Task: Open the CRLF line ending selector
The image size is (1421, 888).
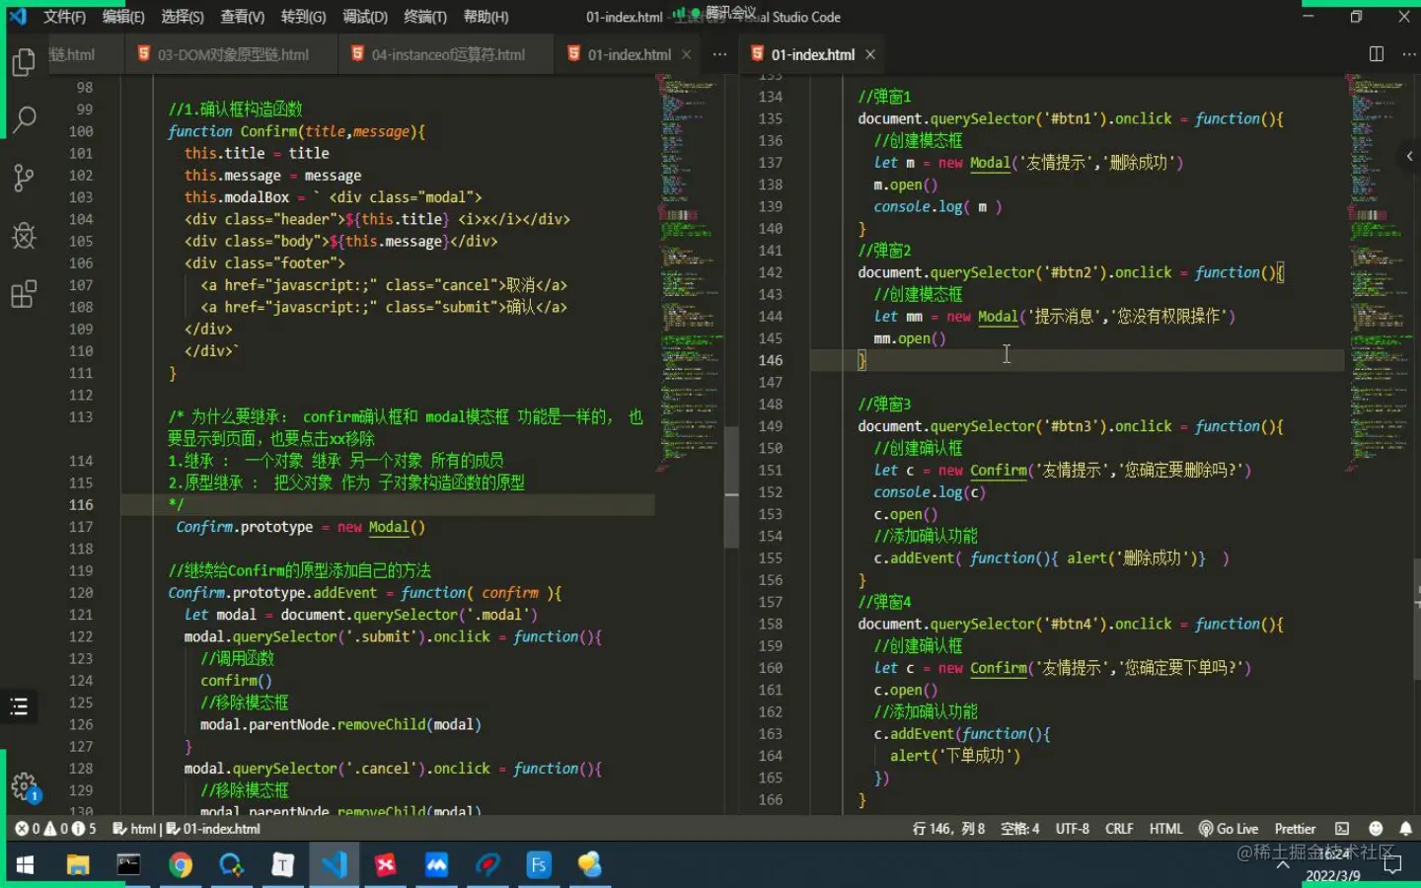Action: pos(1119,829)
